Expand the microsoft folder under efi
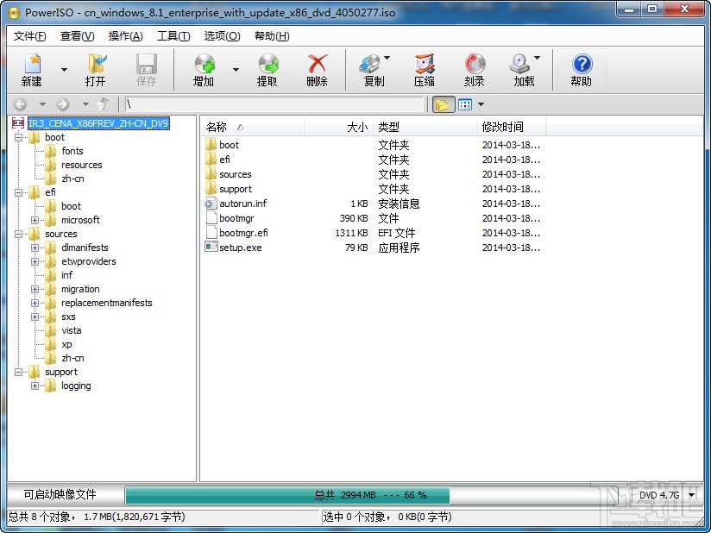The height and width of the screenshot is (533, 711). pyautogui.click(x=35, y=220)
